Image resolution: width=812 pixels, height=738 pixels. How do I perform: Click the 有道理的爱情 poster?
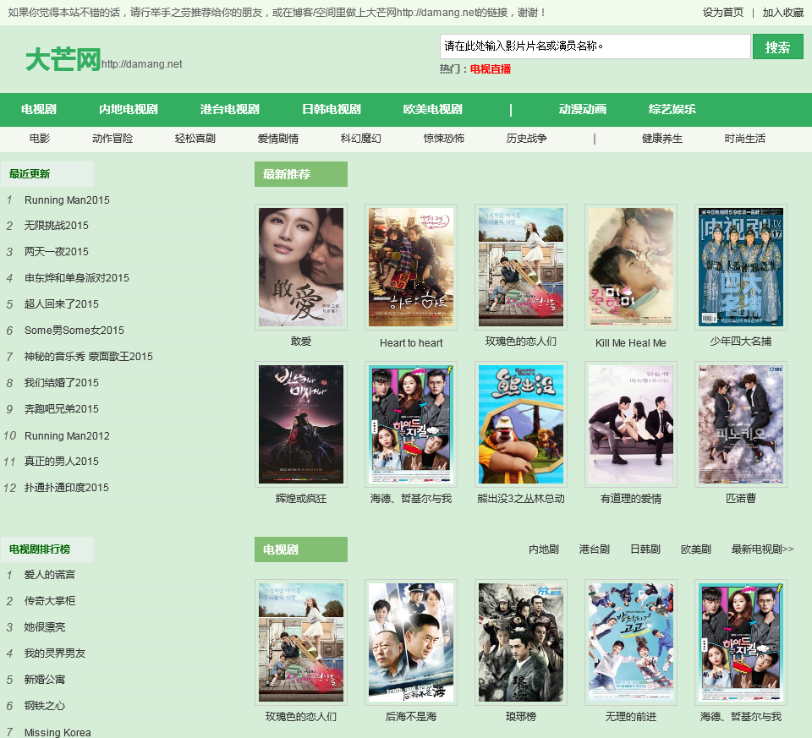(x=631, y=424)
